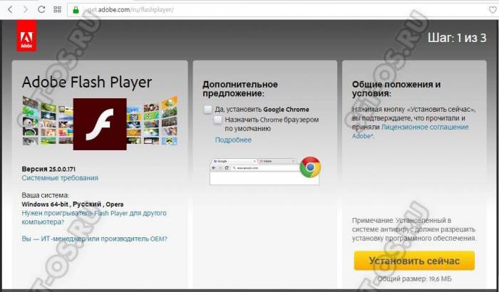Screen dimensions: 499x292
Task: Click the browser Back arrow
Action: tap(9, 10)
